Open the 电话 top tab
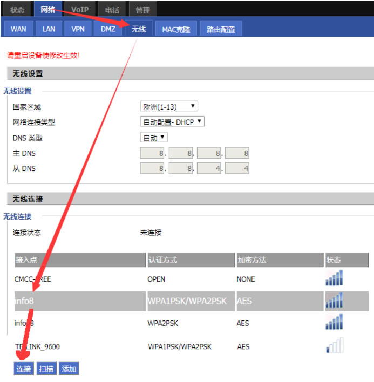The height and width of the screenshot is (382, 374). (x=112, y=10)
